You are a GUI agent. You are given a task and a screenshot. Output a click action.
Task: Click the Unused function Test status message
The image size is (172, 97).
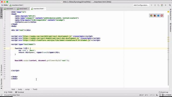point(12,95)
